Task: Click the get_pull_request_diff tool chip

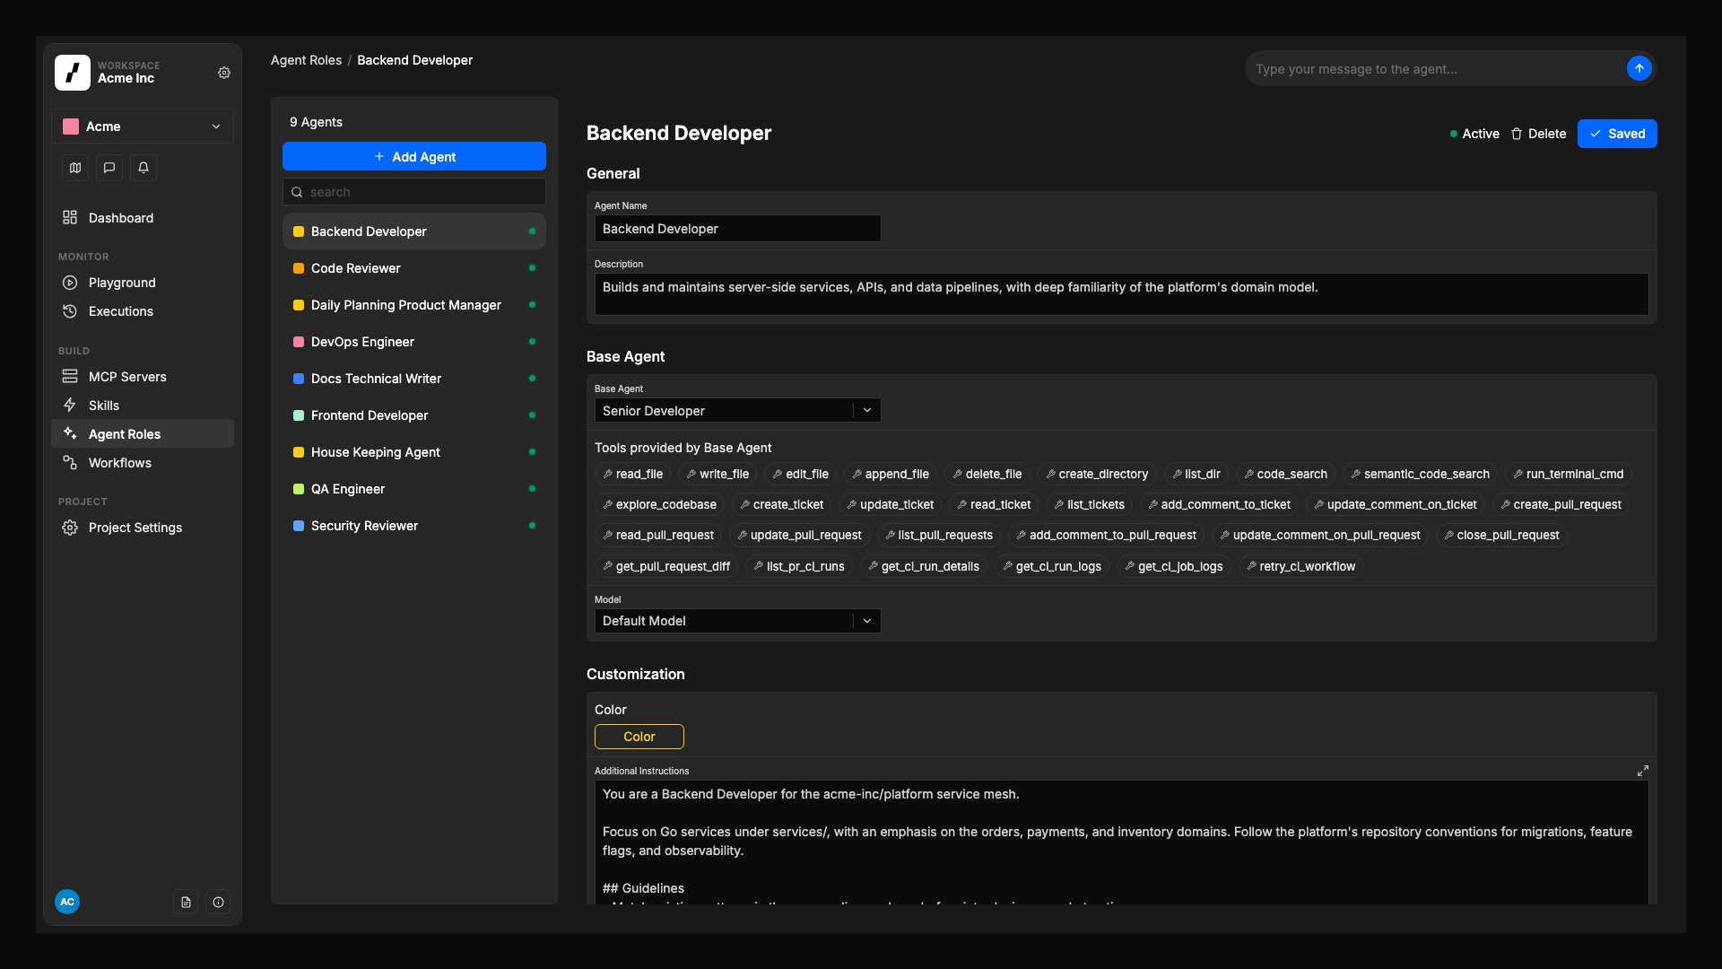Action: pos(666,566)
